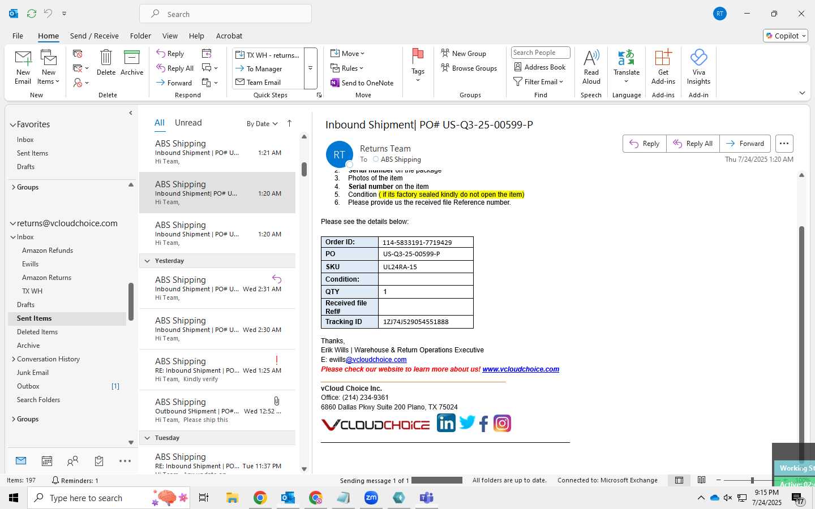815x509 pixels.
Task: Collapse the returns@vcloudchoice.com account
Action: point(13,223)
